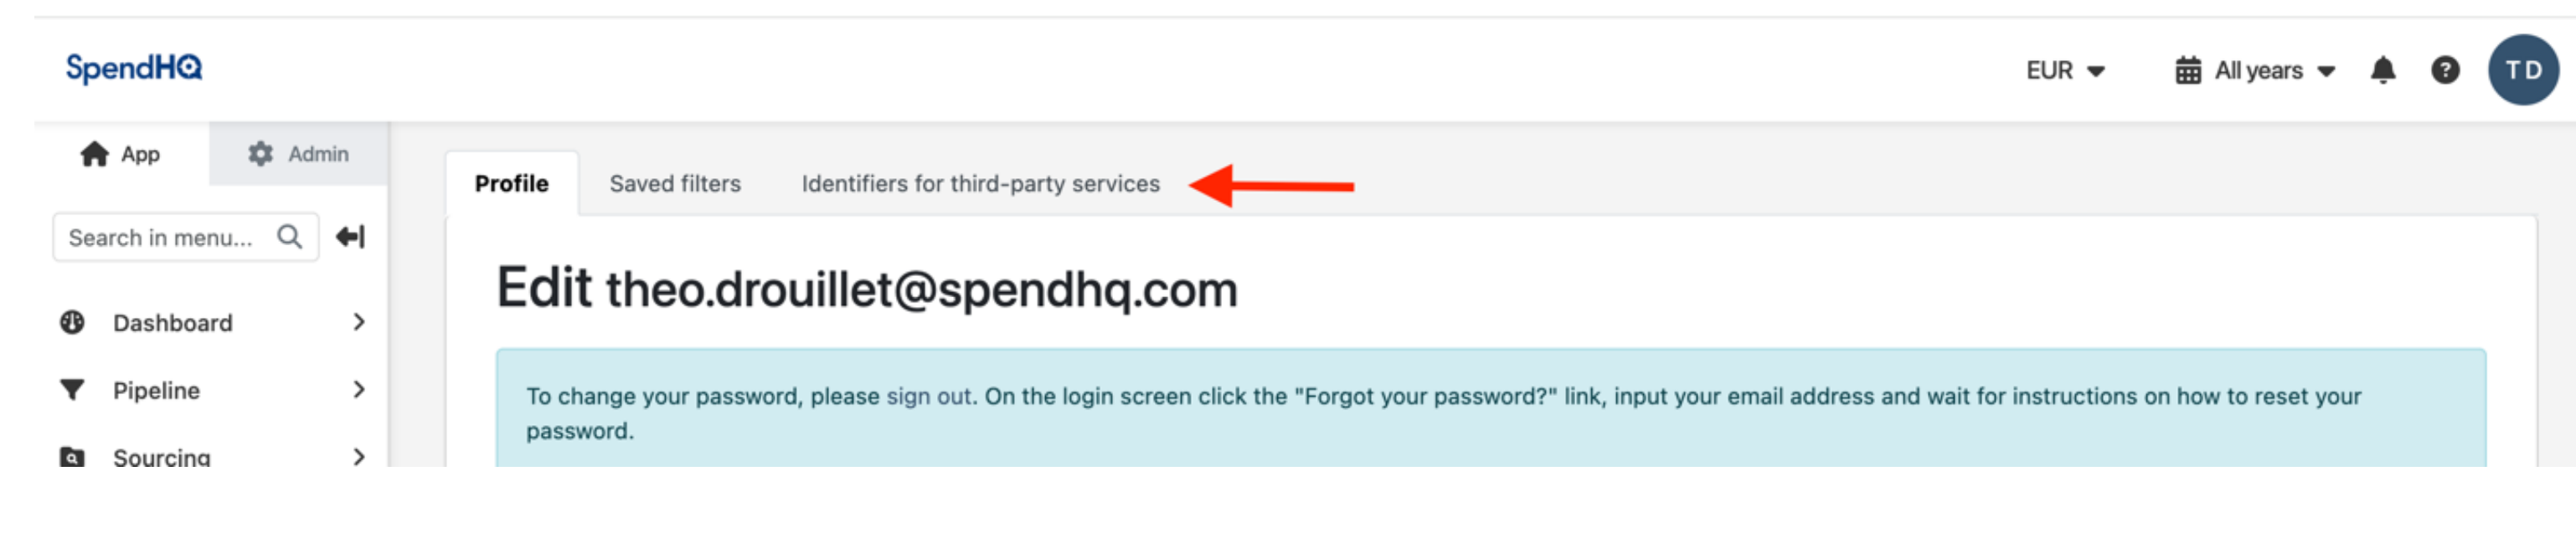Image resolution: width=2576 pixels, height=538 pixels.
Task: Click the calendar icon beside All years
Action: (x=2188, y=70)
